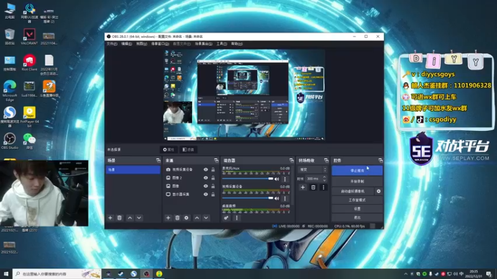Show hidden icons in the system tray
The height and width of the screenshot is (279, 497).
pos(406,274)
